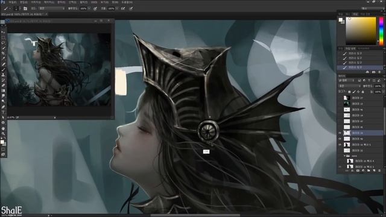
Task: Select the Gradient tool
Action: [x=3, y=90]
